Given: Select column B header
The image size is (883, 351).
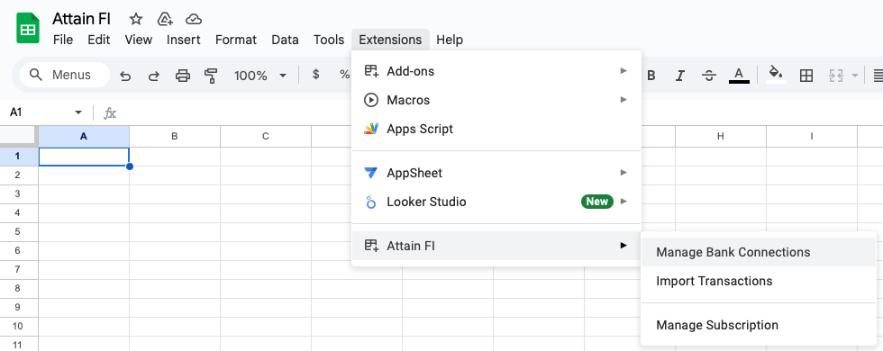Looking at the screenshot, I should pyautogui.click(x=175, y=136).
